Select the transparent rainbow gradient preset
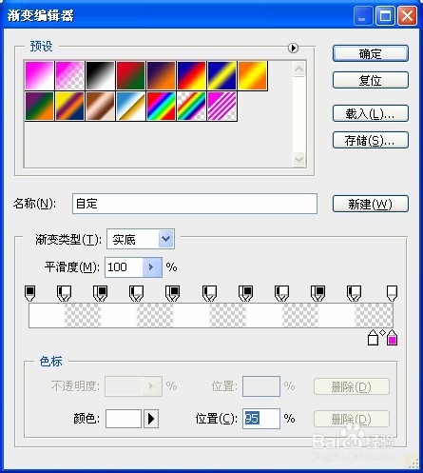Viewport: 423px width, 473px height. [192, 107]
